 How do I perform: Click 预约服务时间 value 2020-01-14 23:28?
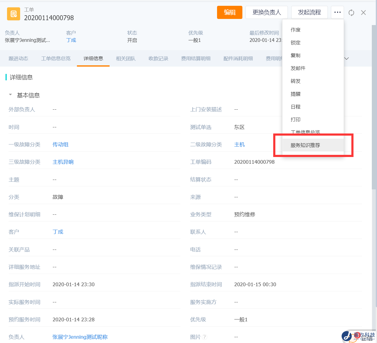click(74, 319)
